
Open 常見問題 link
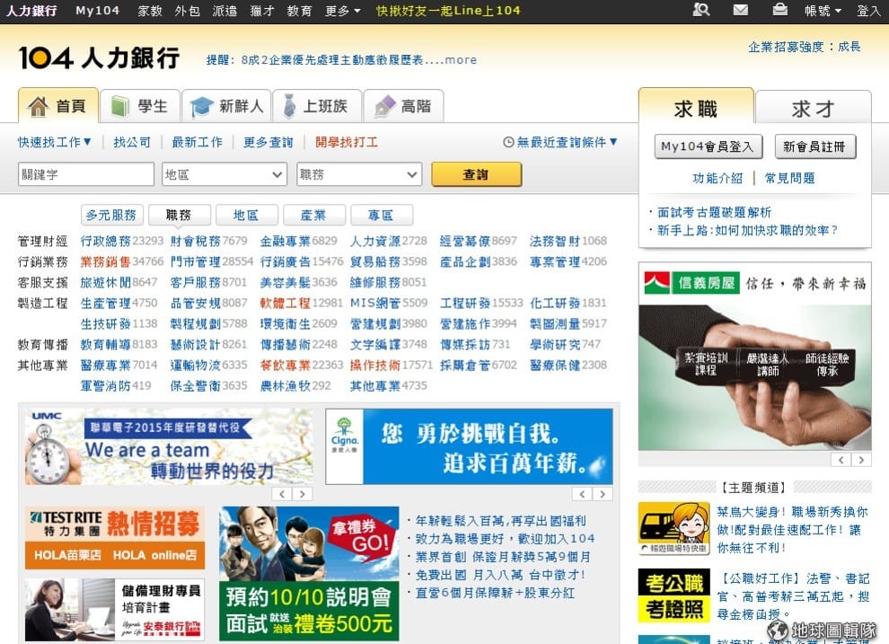pos(790,178)
